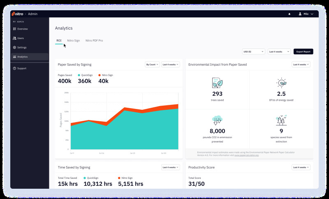Click the energy saved sun icon
This screenshot has width=329, height=199.
point(281,83)
